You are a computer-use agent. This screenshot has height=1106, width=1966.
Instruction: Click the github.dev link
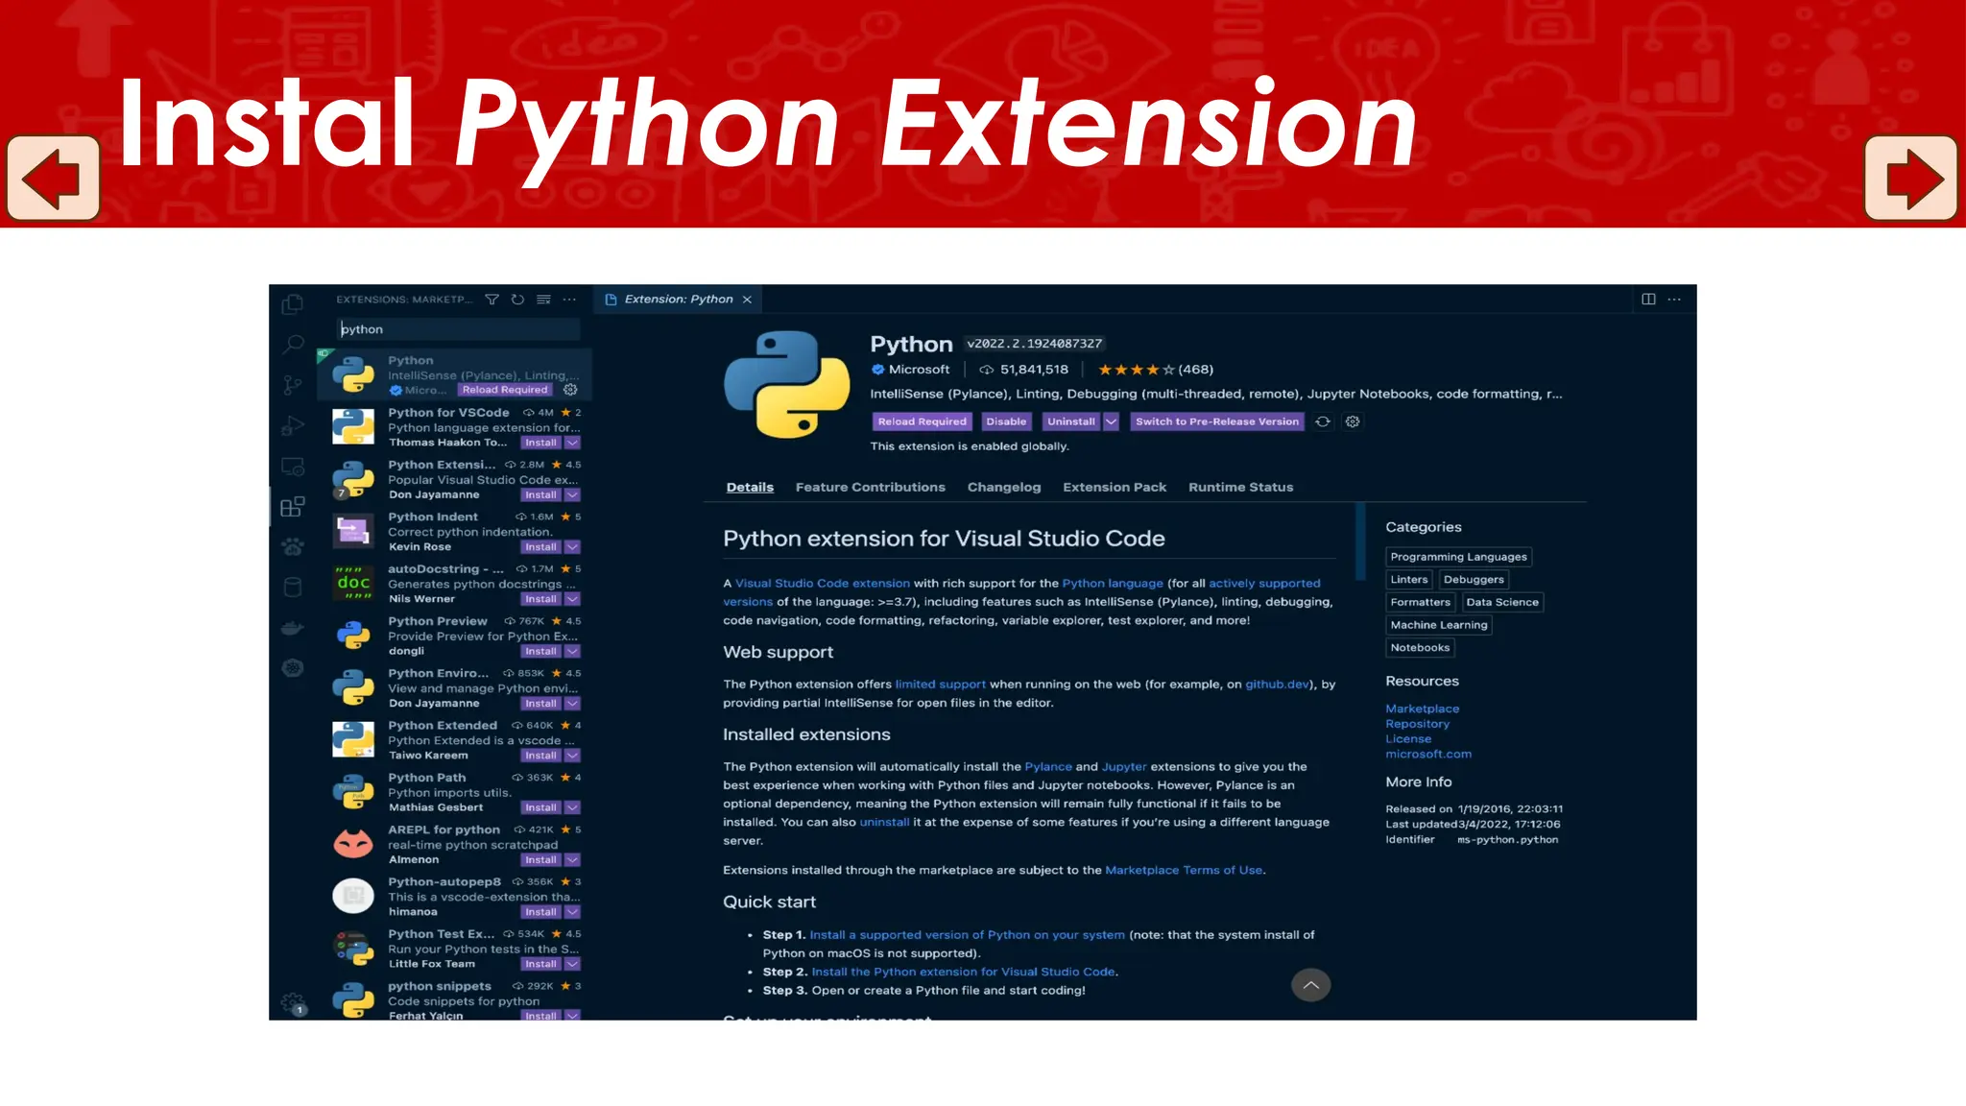click(1277, 685)
